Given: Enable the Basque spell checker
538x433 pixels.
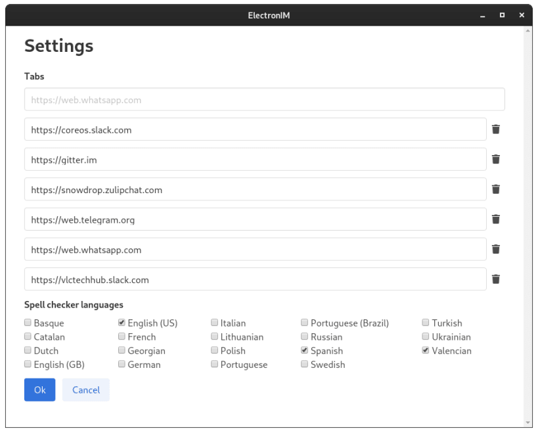Looking at the screenshot, I should click(x=28, y=323).
